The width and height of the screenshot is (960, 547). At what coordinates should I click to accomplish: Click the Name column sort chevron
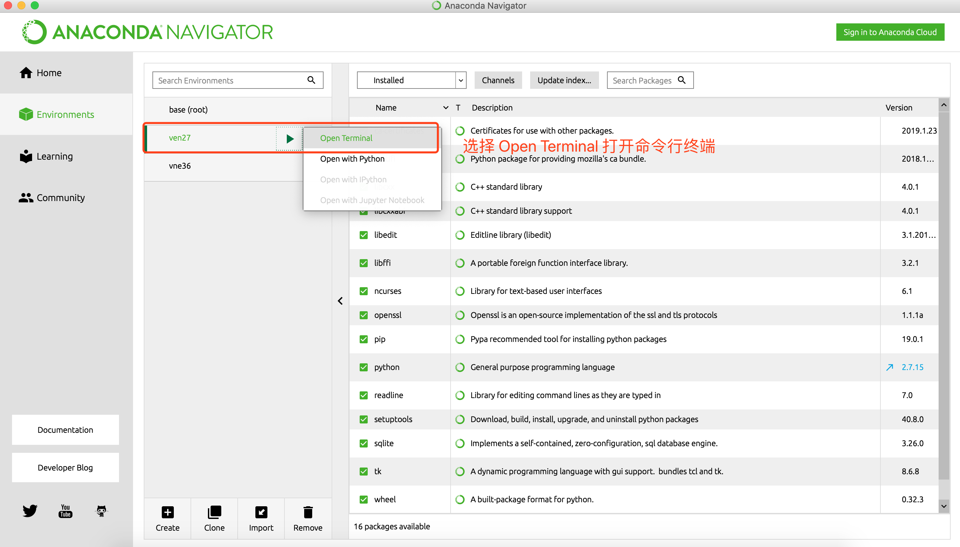click(446, 108)
